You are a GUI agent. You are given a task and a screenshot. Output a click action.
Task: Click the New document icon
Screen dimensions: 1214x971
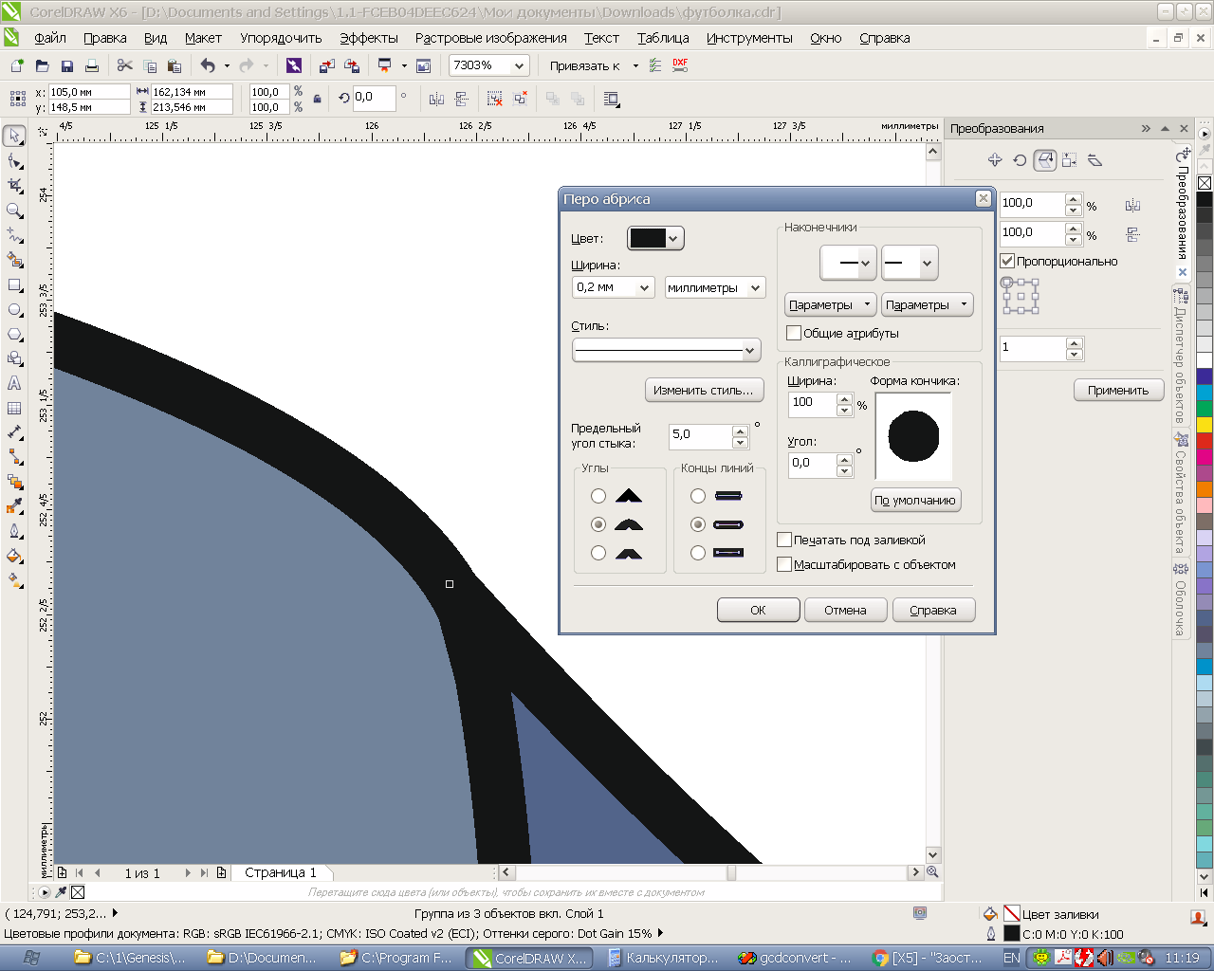coord(17,65)
